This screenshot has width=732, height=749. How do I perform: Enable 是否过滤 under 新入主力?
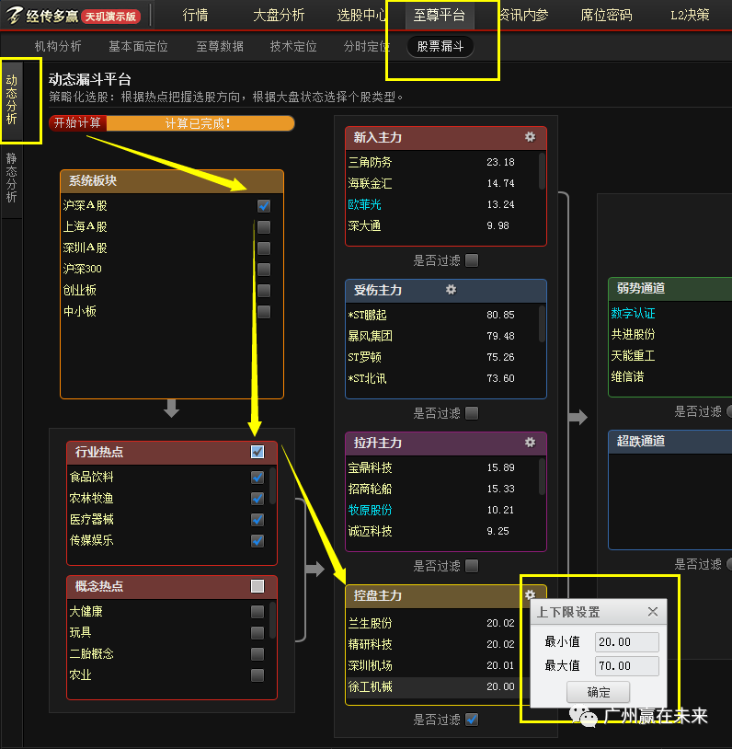(x=472, y=260)
